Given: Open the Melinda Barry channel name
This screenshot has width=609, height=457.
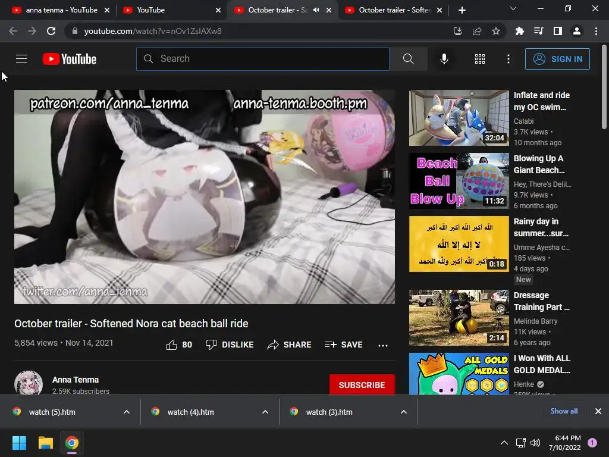Looking at the screenshot, I should tap(535, 321).
